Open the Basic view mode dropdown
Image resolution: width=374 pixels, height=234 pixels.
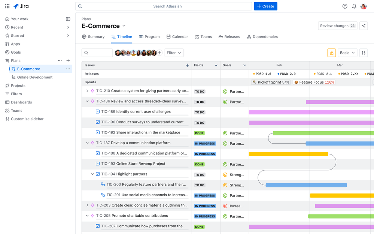pyautogui.click(x=346, y=52)
